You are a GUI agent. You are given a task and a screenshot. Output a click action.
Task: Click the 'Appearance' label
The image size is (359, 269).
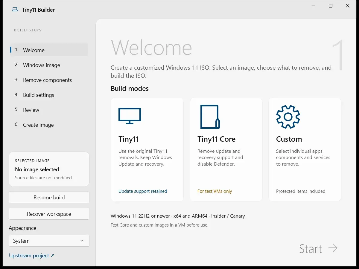pos(22,228)
